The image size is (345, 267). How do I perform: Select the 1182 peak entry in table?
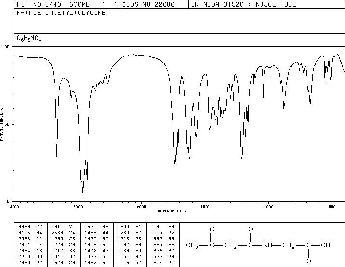click(x=129, y=244)
